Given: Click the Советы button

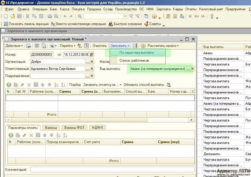Looking at the screenshot, I should coord(153,24).
